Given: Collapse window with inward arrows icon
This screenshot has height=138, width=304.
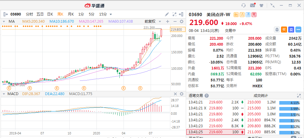Looking at the screenshot, I should [273, 5].
